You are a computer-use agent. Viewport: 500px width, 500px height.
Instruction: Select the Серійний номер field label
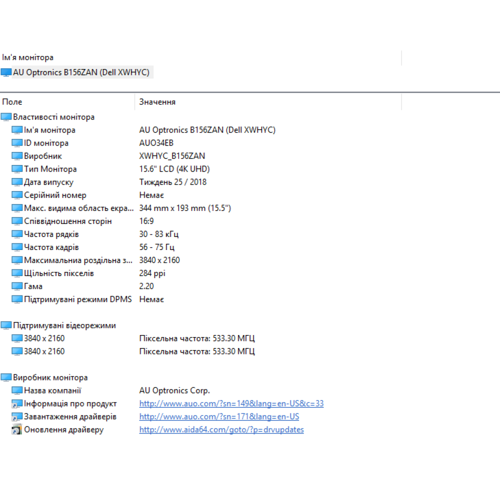click(55, 195)
